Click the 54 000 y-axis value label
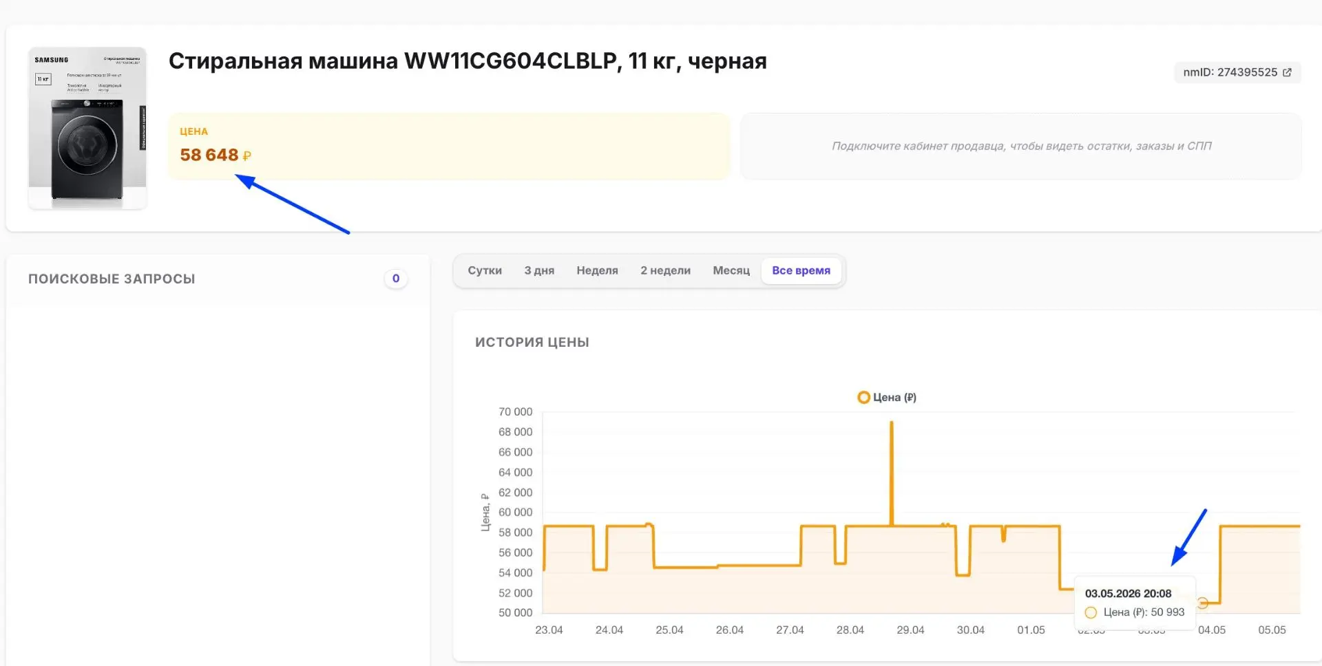1322x666 pixels. [515, 572]
